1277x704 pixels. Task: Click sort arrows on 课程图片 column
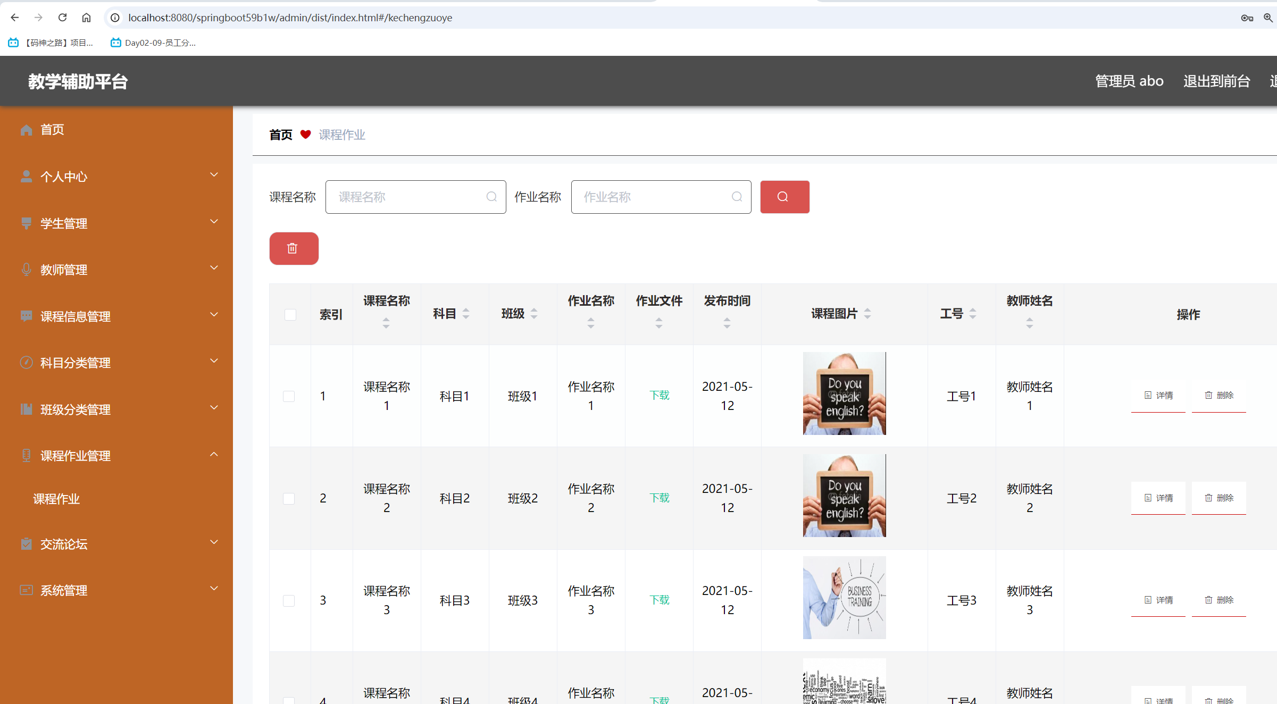coord(867,314)
